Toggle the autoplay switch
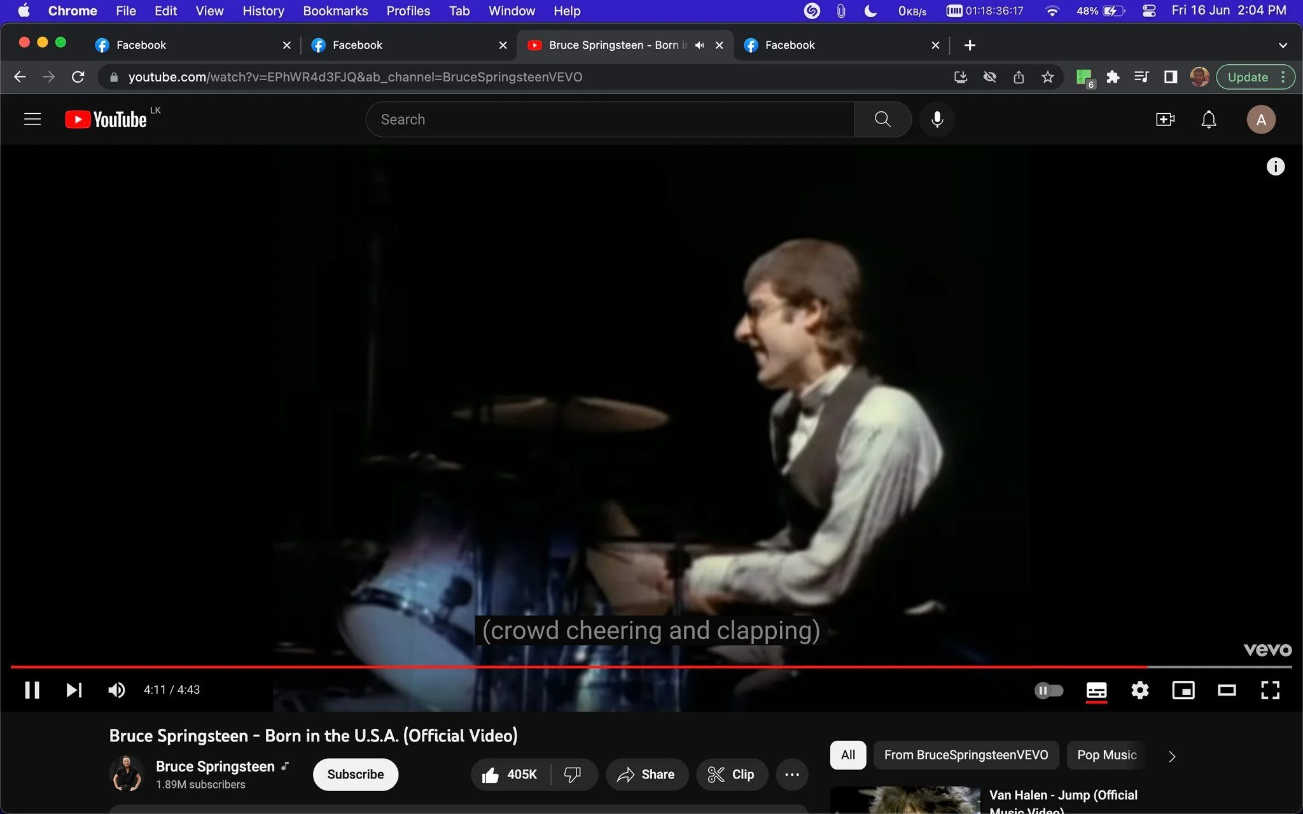 [x=1049, y=690]
